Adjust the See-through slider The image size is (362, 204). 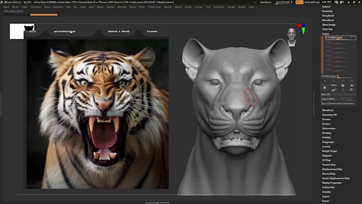284,2
